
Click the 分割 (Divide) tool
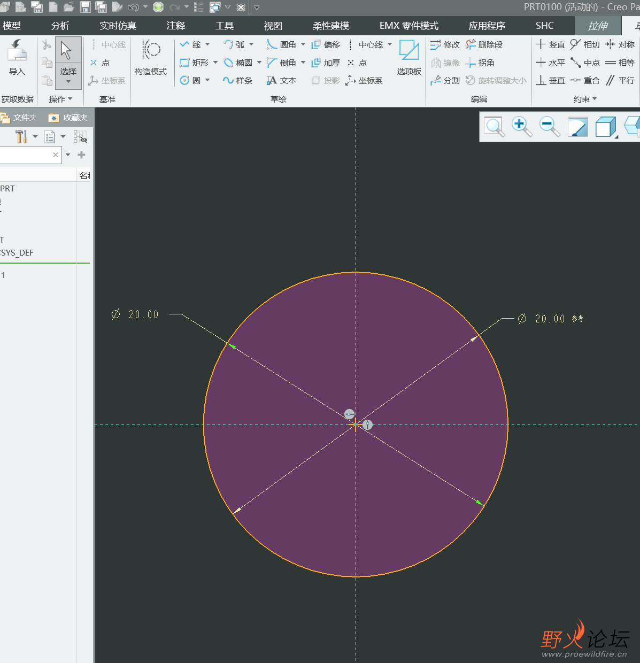(445, 80)
